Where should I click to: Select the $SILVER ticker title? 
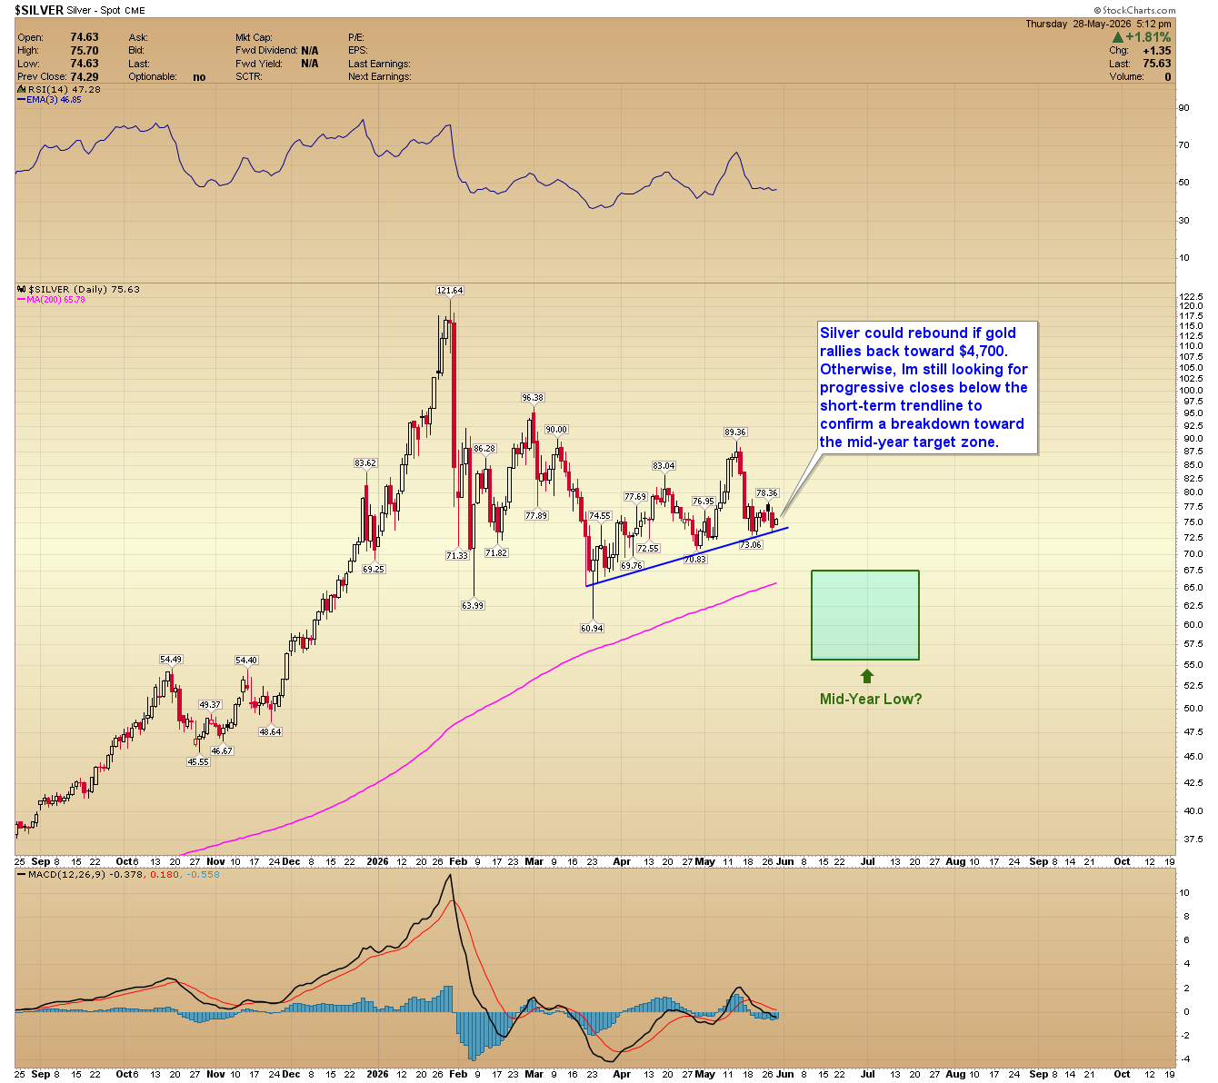coord(39,10)
